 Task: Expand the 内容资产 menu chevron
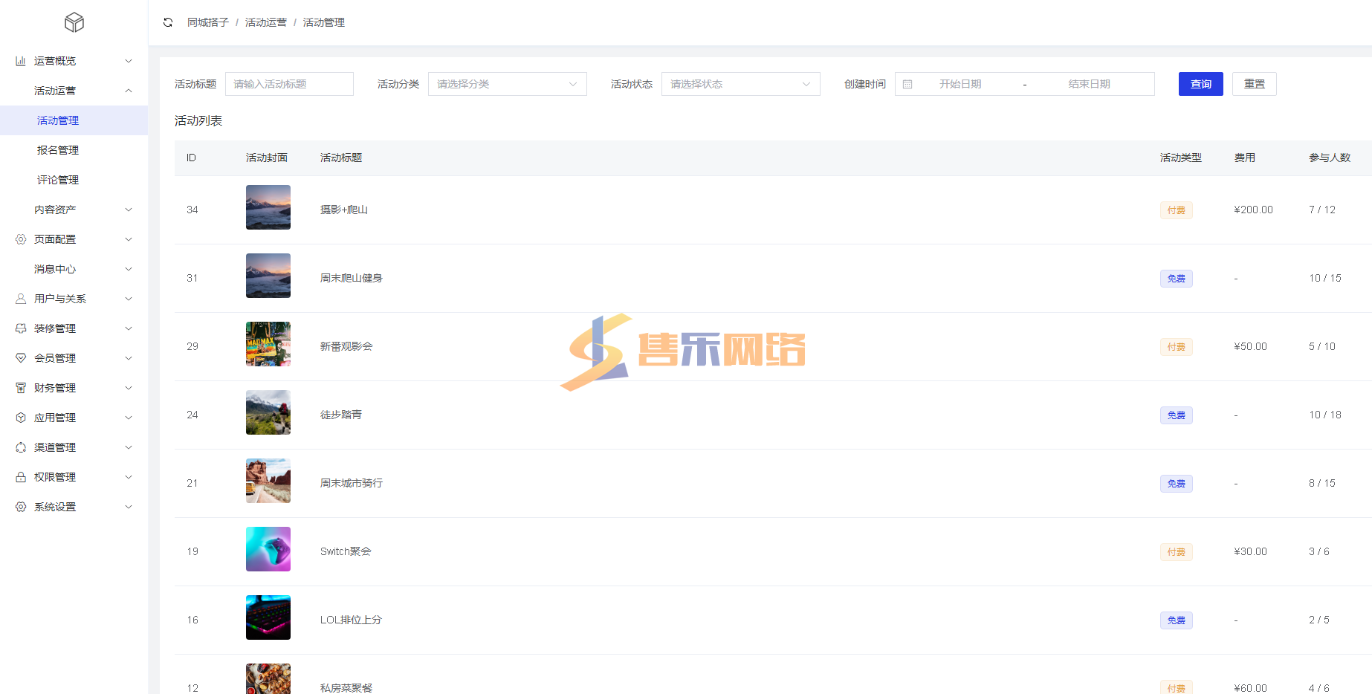[x=129, y=210]
